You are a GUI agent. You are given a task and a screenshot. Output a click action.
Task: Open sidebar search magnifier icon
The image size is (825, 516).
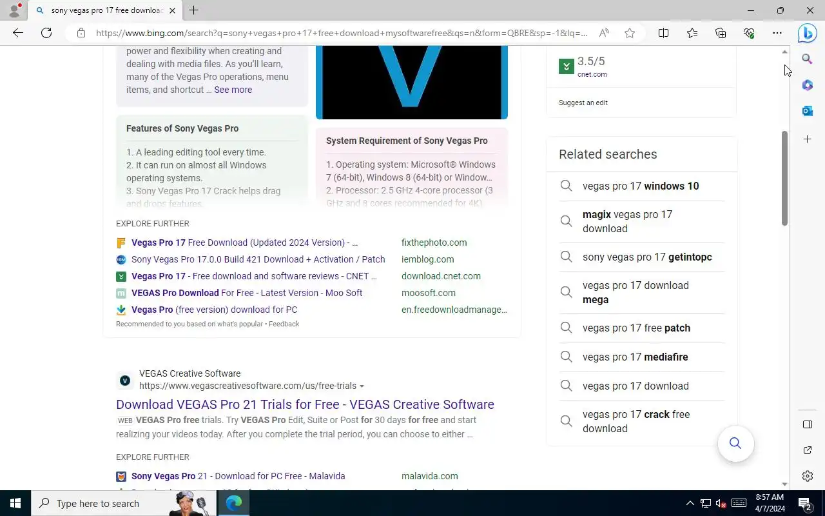pos(808,59)
